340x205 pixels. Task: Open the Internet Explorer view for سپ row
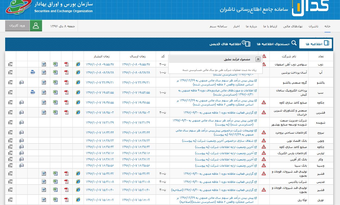click(x=78, y=92)
